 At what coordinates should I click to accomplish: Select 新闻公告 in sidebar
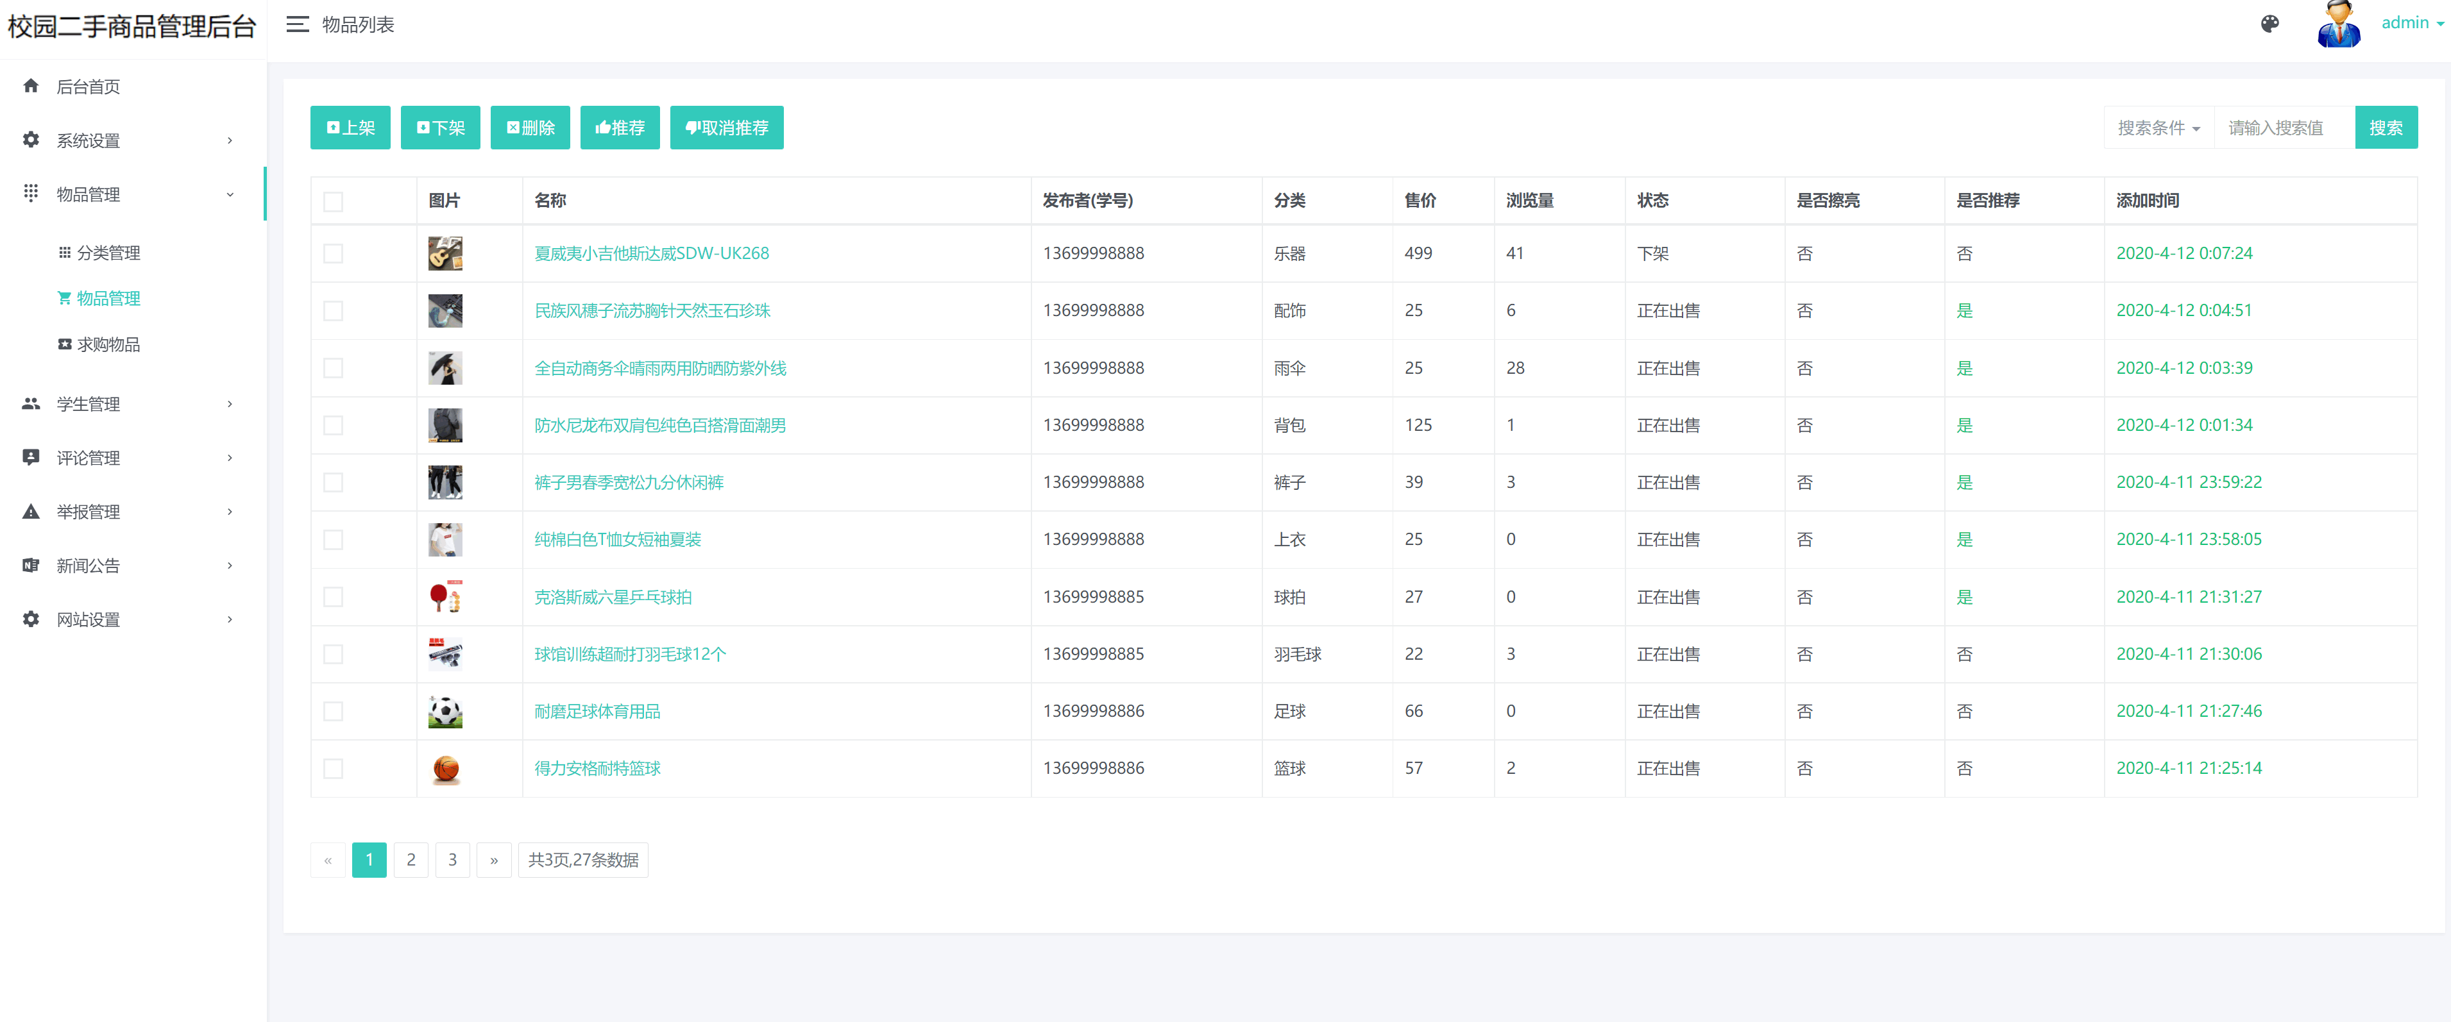pyautogui.click(x=89, y=565)
